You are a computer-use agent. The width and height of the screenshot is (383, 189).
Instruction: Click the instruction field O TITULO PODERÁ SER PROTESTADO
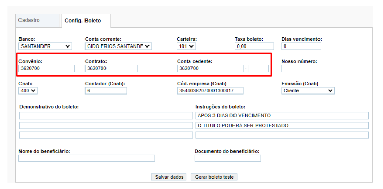[x=282, y=126]
